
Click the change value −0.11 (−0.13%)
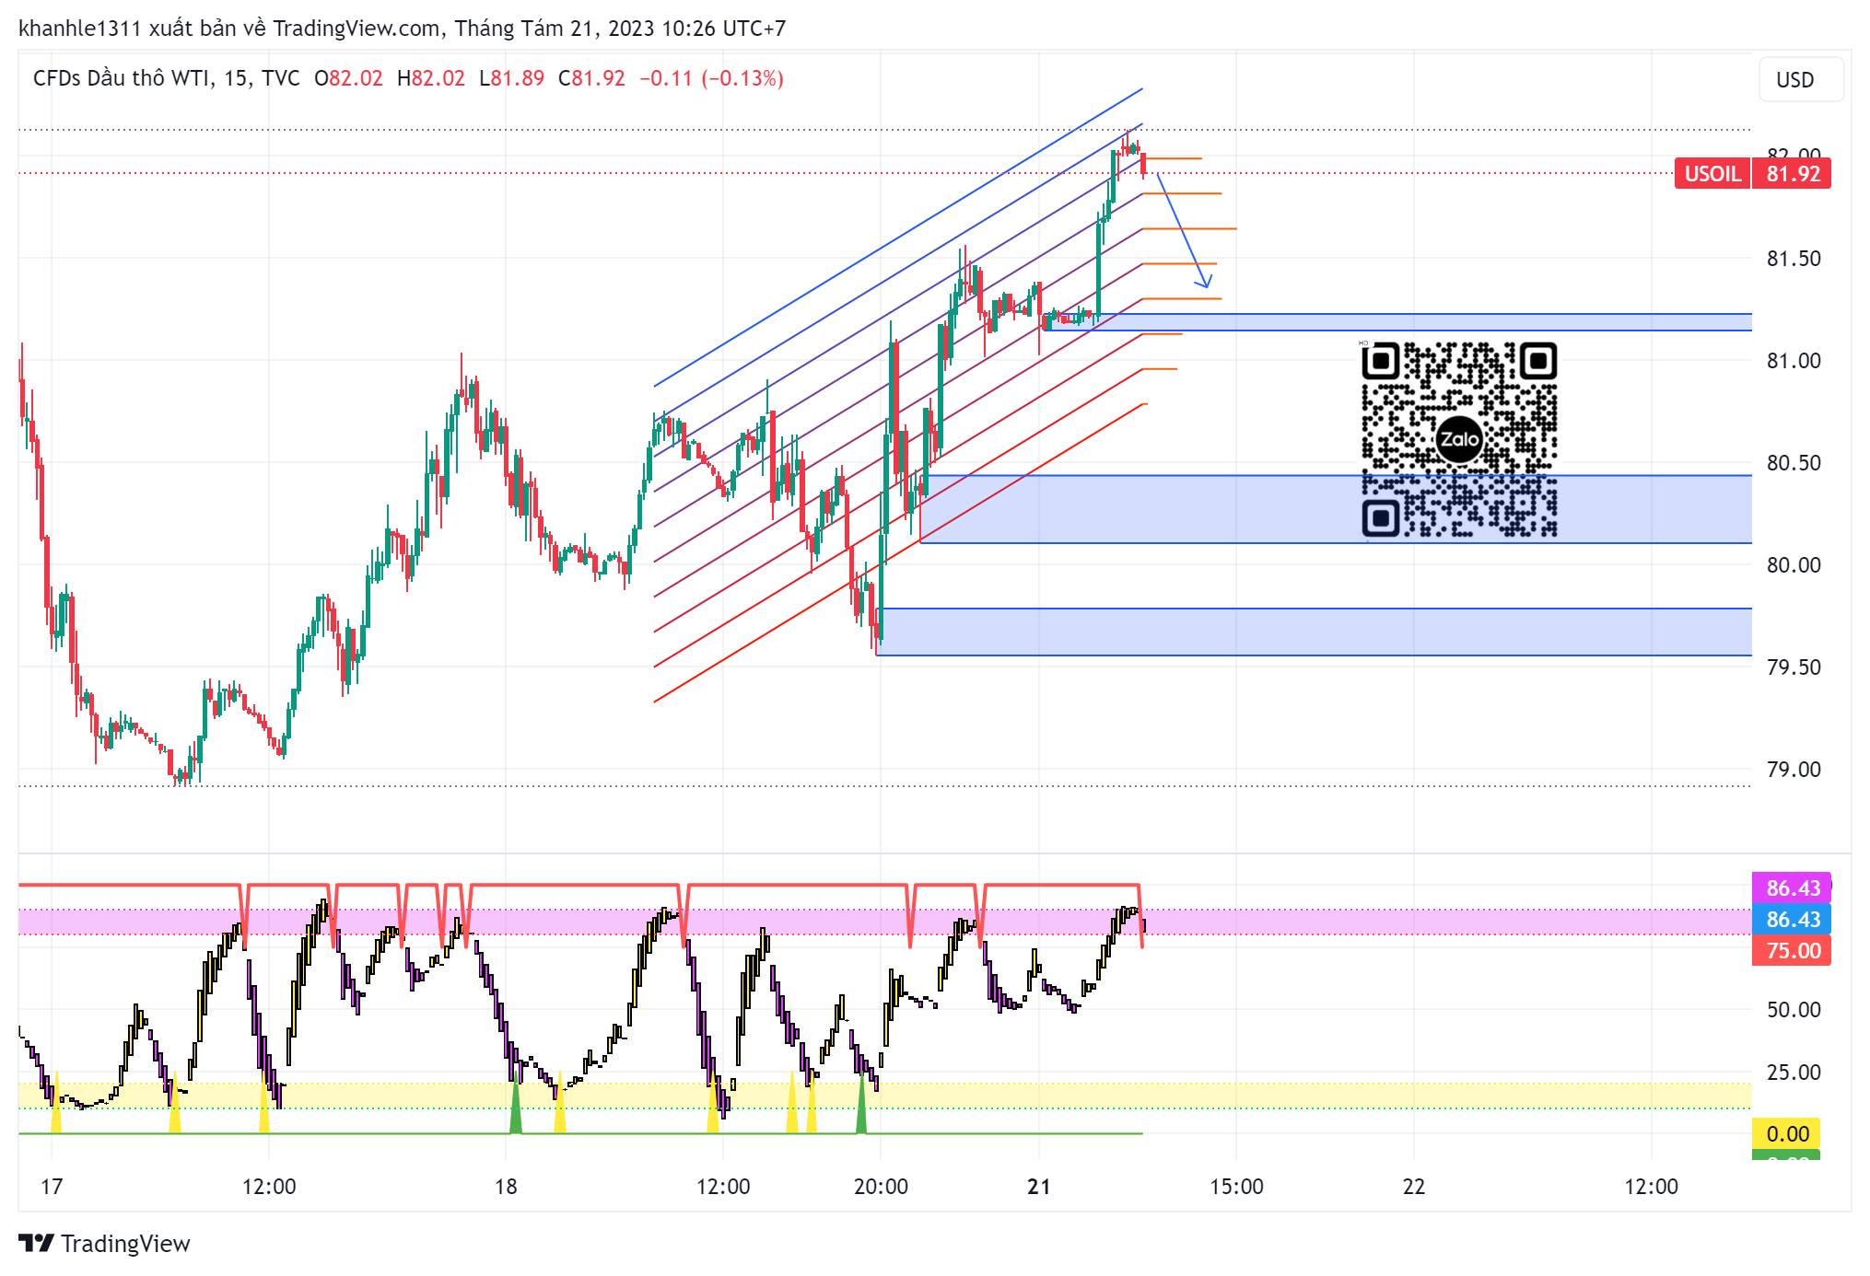click(711, 78)
